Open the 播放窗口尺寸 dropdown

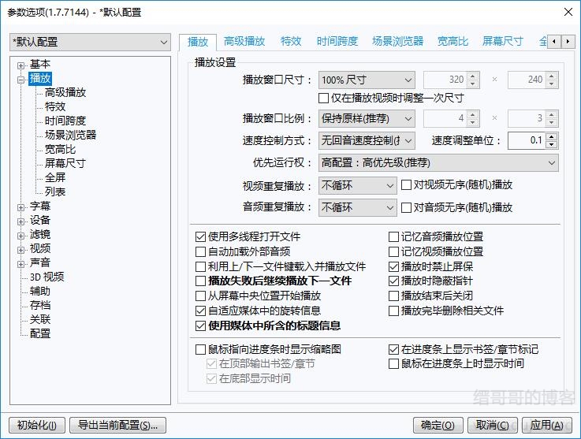click(367, 80)
